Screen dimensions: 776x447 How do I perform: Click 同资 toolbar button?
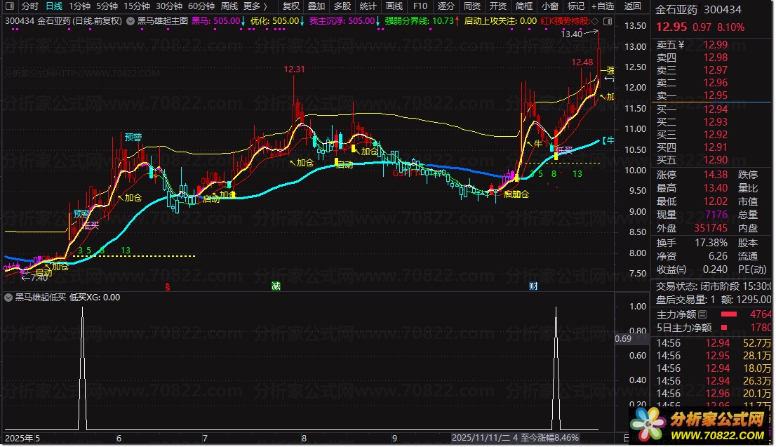pyautogui.click(x=471, y=6)
